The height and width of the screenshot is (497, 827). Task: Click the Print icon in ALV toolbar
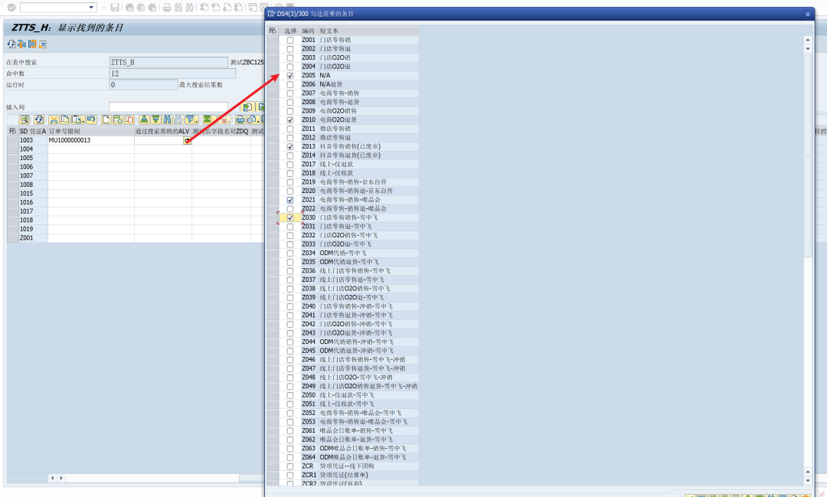coord(240,119)
